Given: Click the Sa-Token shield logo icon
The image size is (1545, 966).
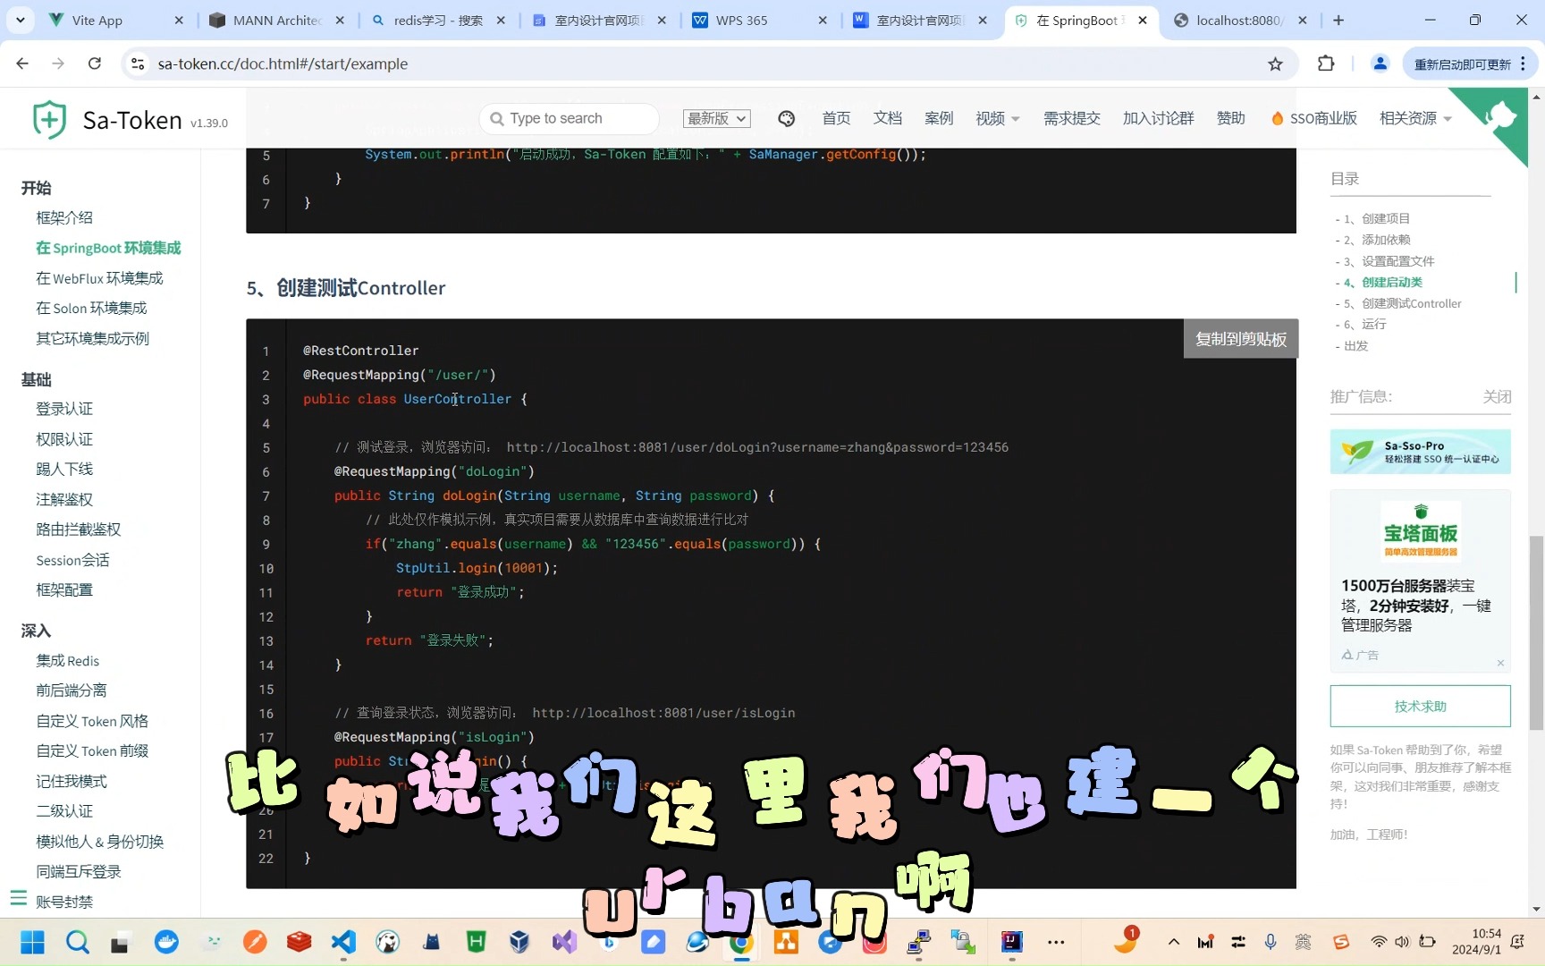Looking at the screenshot, I should coord(49,119).
